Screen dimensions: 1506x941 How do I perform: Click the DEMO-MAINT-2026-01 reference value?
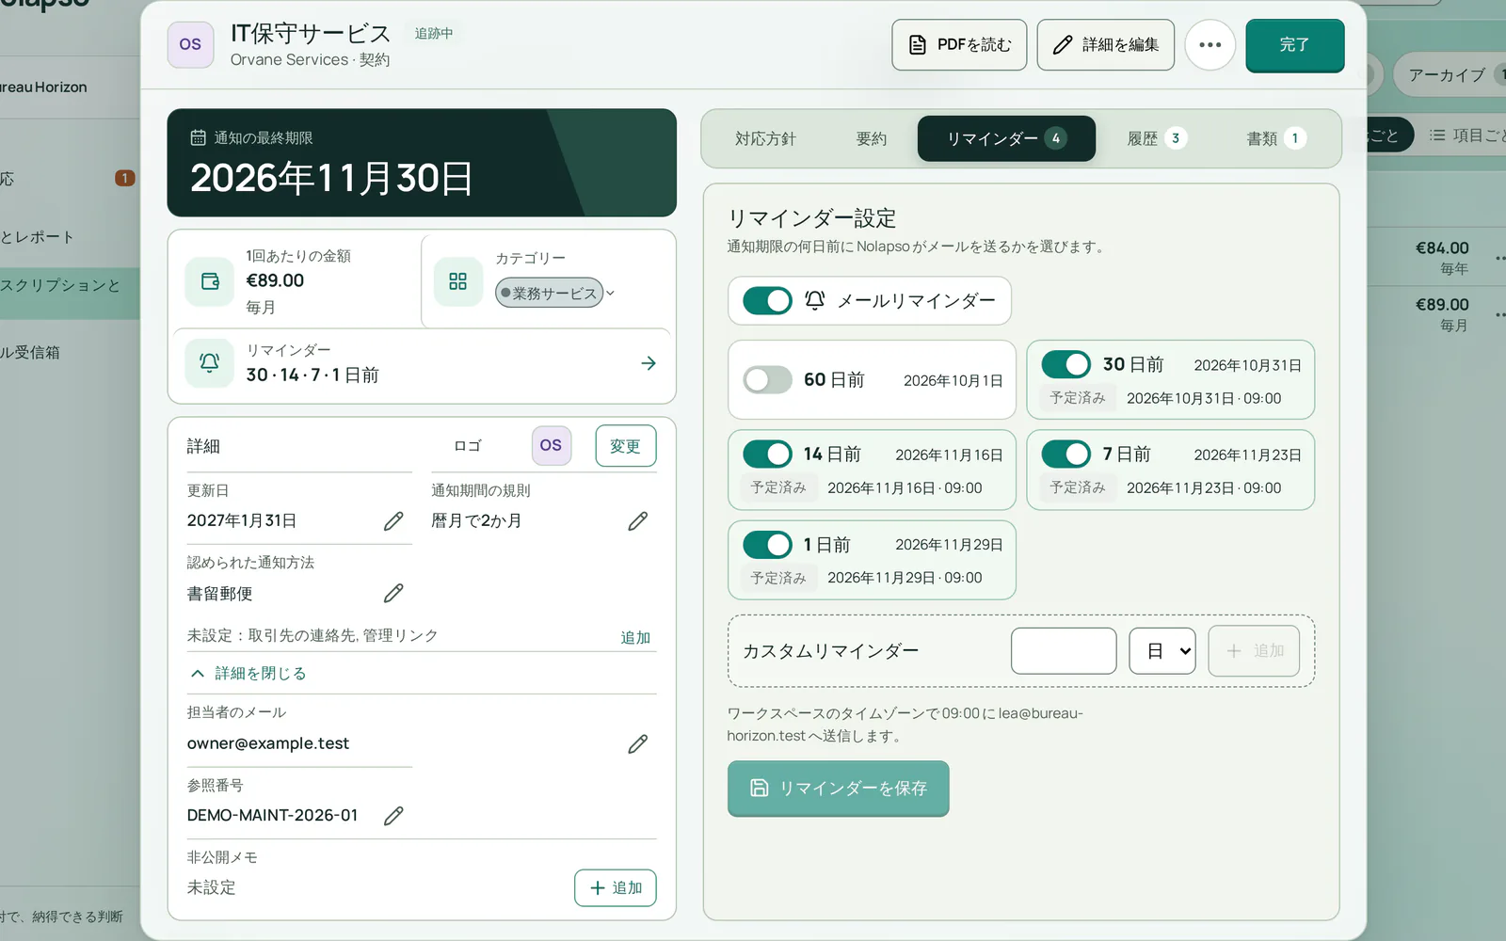tap(273, 816)
